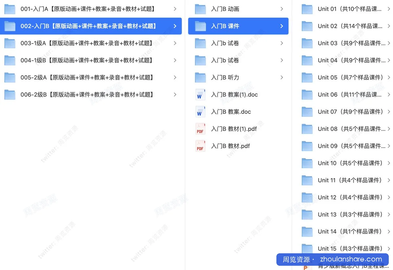Select the 003-1级A folder name text
The width and height of the screenshot is (393, 270).
point(87,43)
